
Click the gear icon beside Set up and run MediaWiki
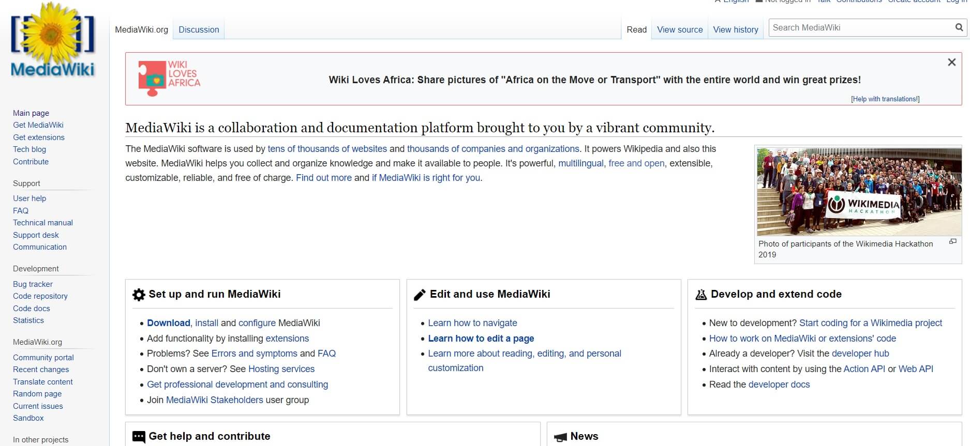click(139, 295)
